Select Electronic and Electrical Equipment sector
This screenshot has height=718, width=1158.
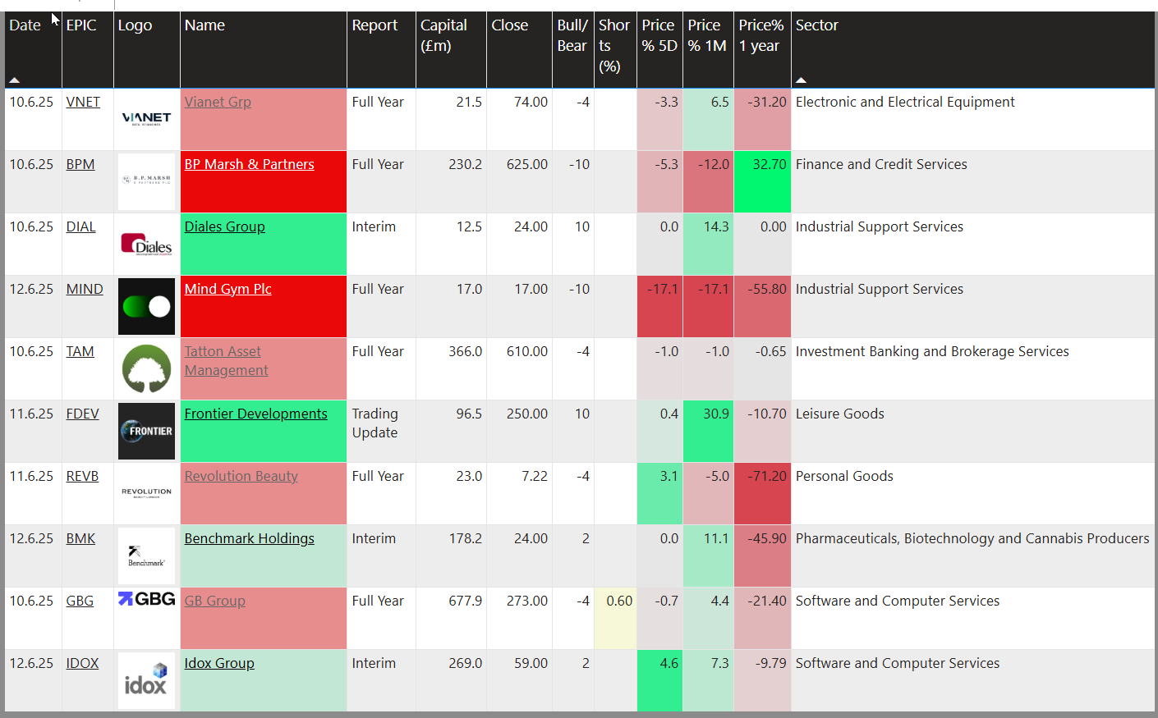[973, 119]
